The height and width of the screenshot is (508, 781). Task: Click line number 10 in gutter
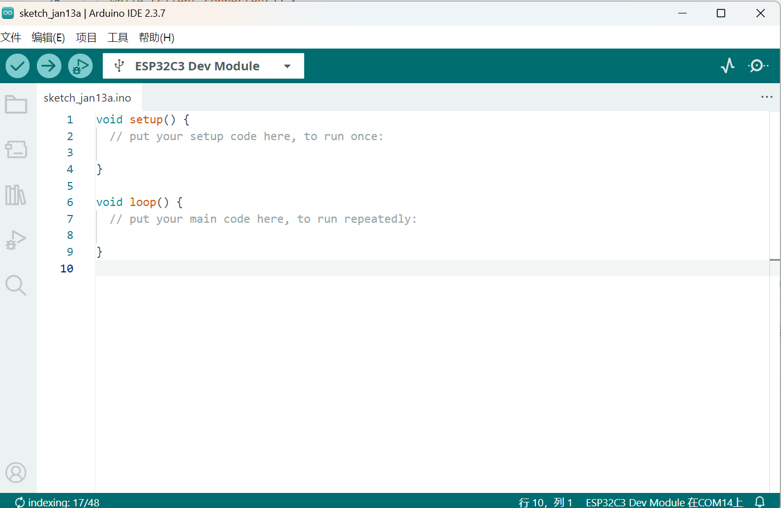tap(67, 269)
